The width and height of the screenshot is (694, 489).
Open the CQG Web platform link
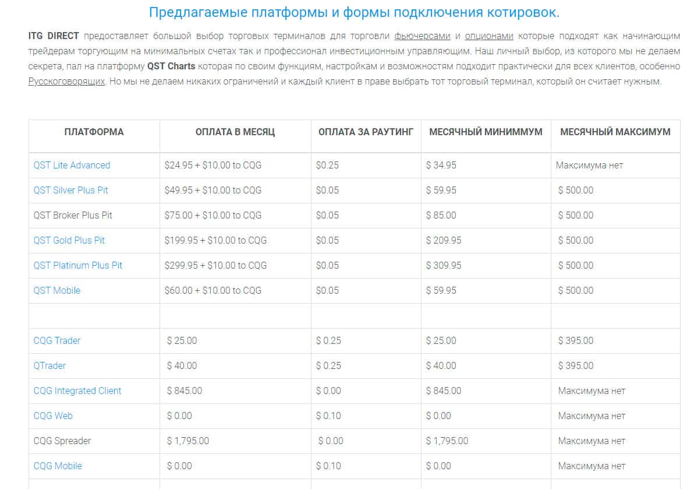(53, 416)
